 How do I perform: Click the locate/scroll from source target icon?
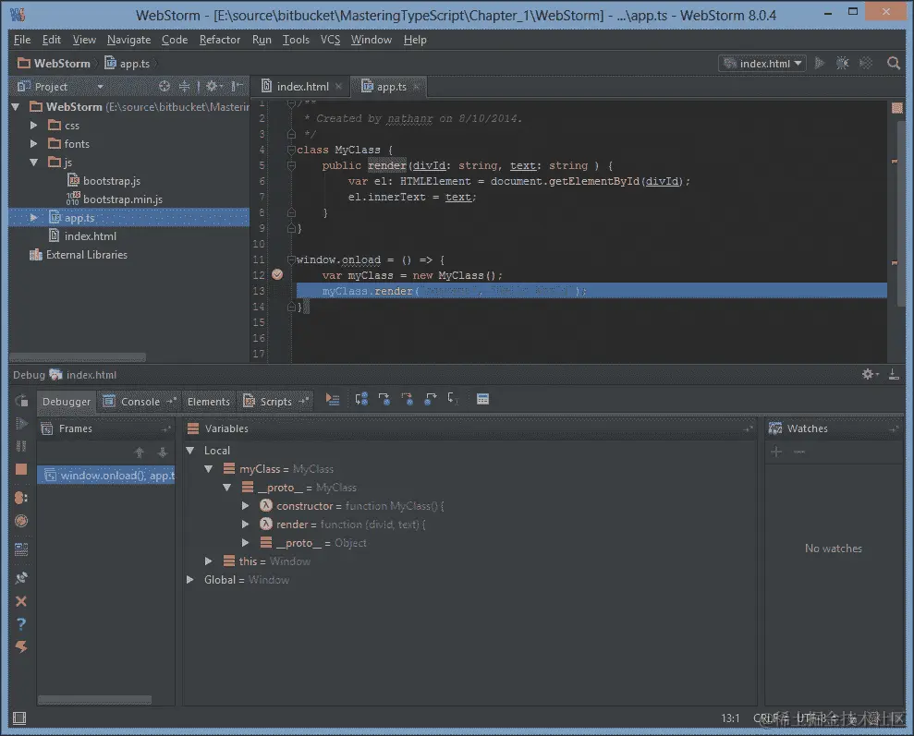[x=165, y=86]
